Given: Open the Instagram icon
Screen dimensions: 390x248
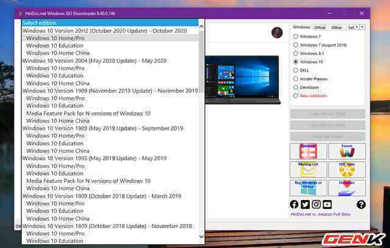Looking at the screenshot, I should click(x=316, y=204).
